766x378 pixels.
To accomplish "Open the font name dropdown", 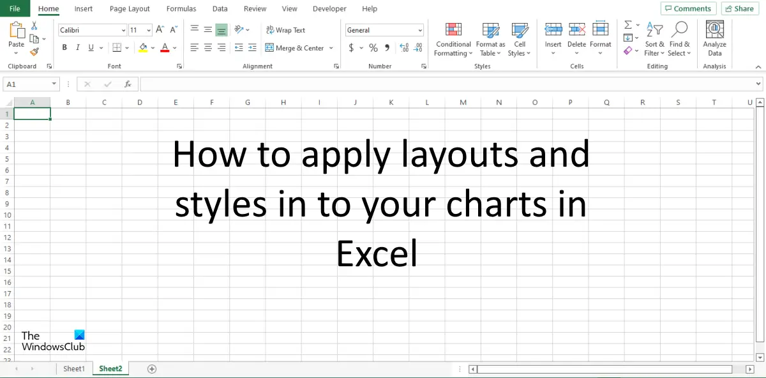I will tap(123, 30).
